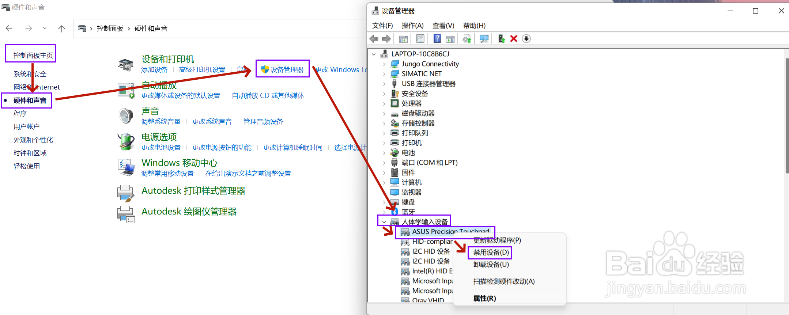Expand the 端口 (COM 和 LPT) node
This screenshot has height=315, width=789.
tap(384, 163)
